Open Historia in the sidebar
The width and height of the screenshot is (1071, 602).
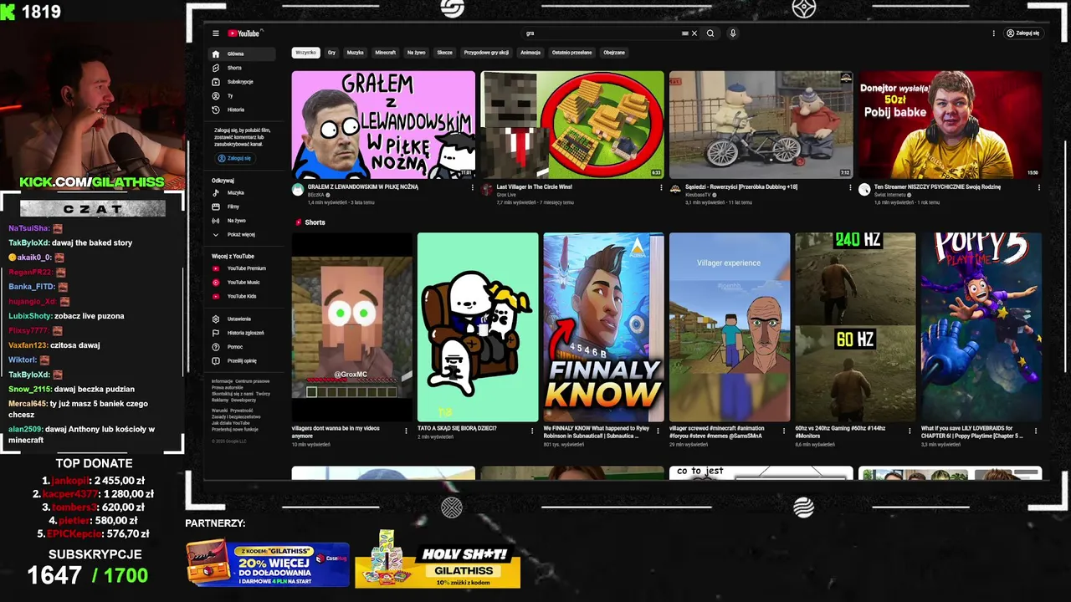(242, 110)
